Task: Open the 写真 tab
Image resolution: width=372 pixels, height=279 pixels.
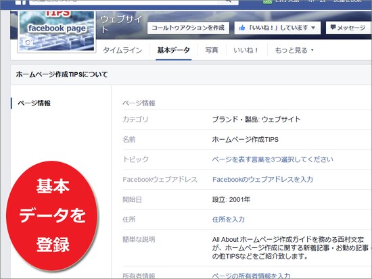Action: (212, 50)
